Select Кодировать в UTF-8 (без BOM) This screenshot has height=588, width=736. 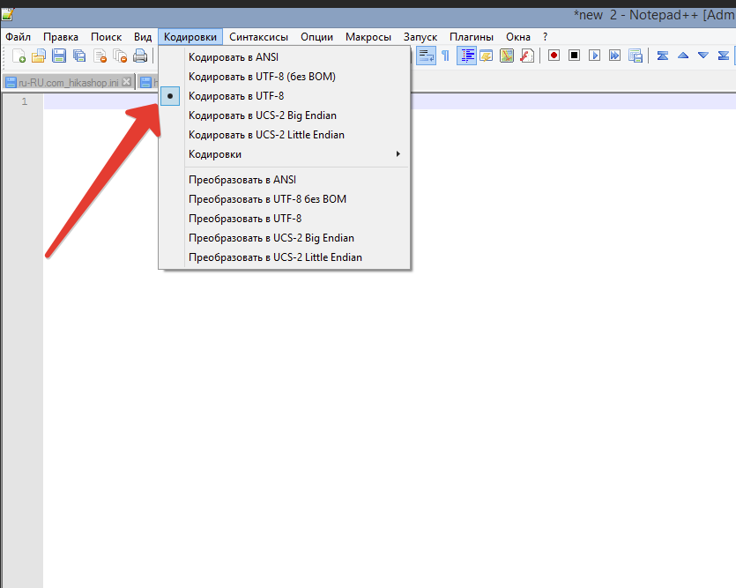(x=285, y=77)
